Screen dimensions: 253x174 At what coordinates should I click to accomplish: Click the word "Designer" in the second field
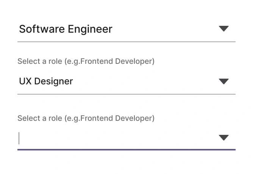[x=54, y=81]
